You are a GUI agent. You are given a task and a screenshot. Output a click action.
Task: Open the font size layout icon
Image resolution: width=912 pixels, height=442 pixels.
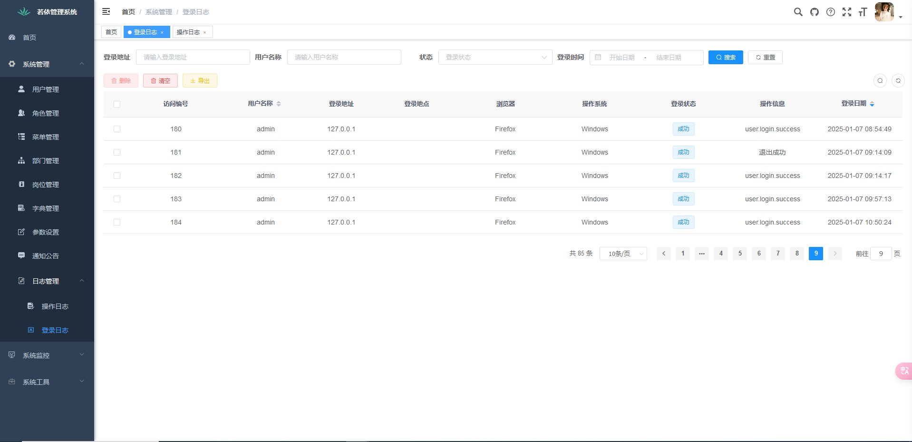coord(863,12)
